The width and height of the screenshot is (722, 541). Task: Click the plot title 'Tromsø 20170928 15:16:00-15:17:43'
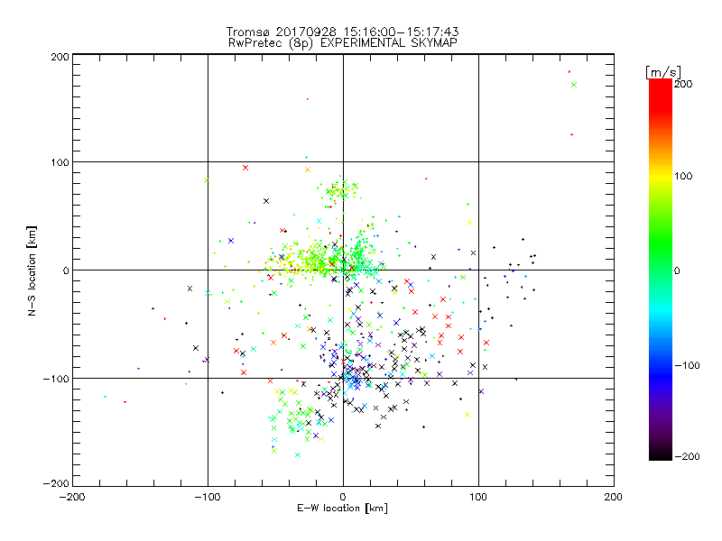(x=342, y=32)
